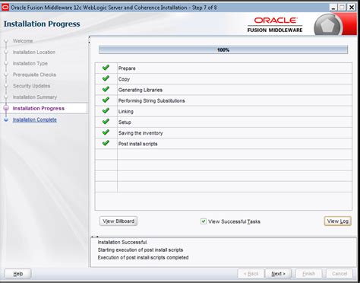
Task: Click the Post install scripts text
Action: coord(137,144)
